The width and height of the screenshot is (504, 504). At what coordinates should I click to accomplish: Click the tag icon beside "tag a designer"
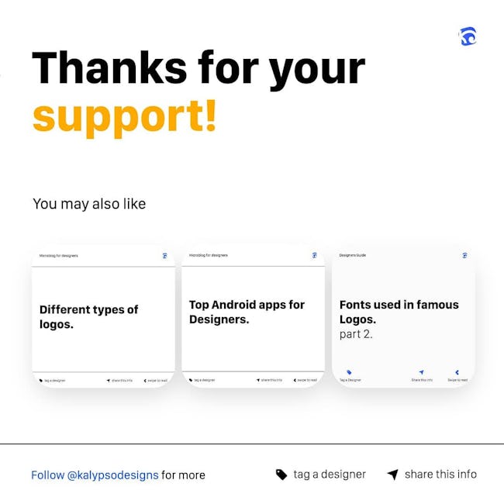coord(281,475)
